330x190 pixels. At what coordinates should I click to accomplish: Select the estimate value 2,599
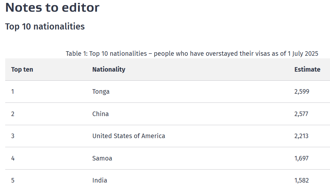tap(302, 91)
